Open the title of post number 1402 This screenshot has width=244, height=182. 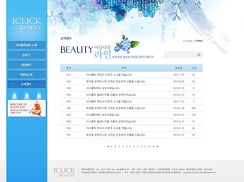[116, 135]
